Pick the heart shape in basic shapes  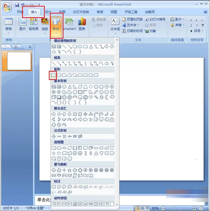tap(91, 97)
